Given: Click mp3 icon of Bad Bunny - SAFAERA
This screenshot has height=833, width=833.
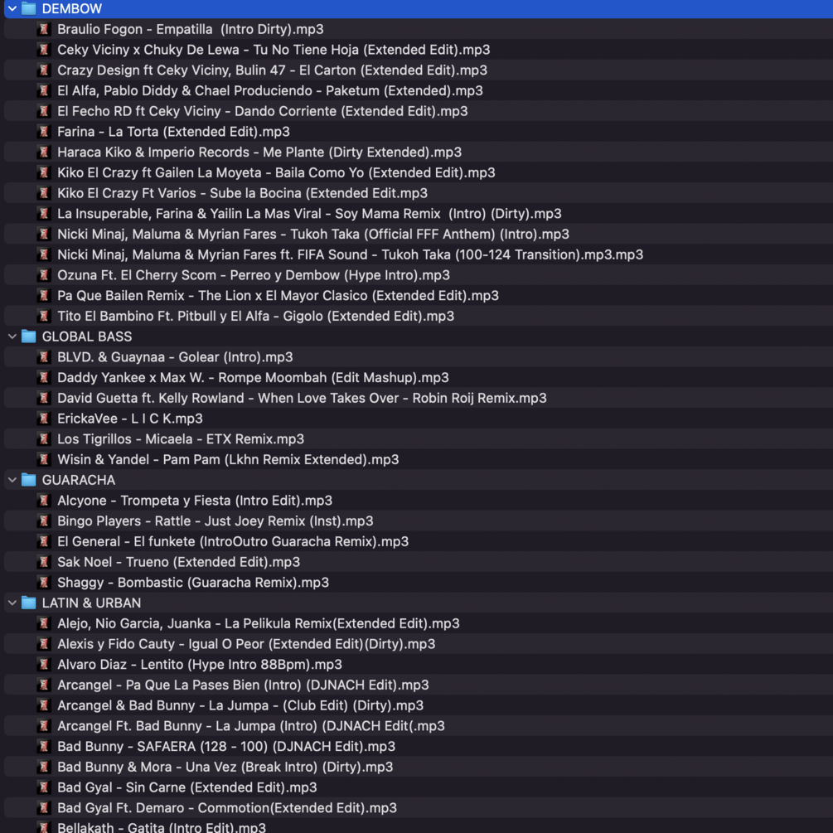Looking at the screenshot, I should coord(44,747).
